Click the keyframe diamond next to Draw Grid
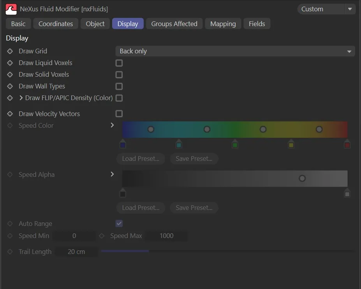The width and height of the screenshot is (361, 289). 10,51
